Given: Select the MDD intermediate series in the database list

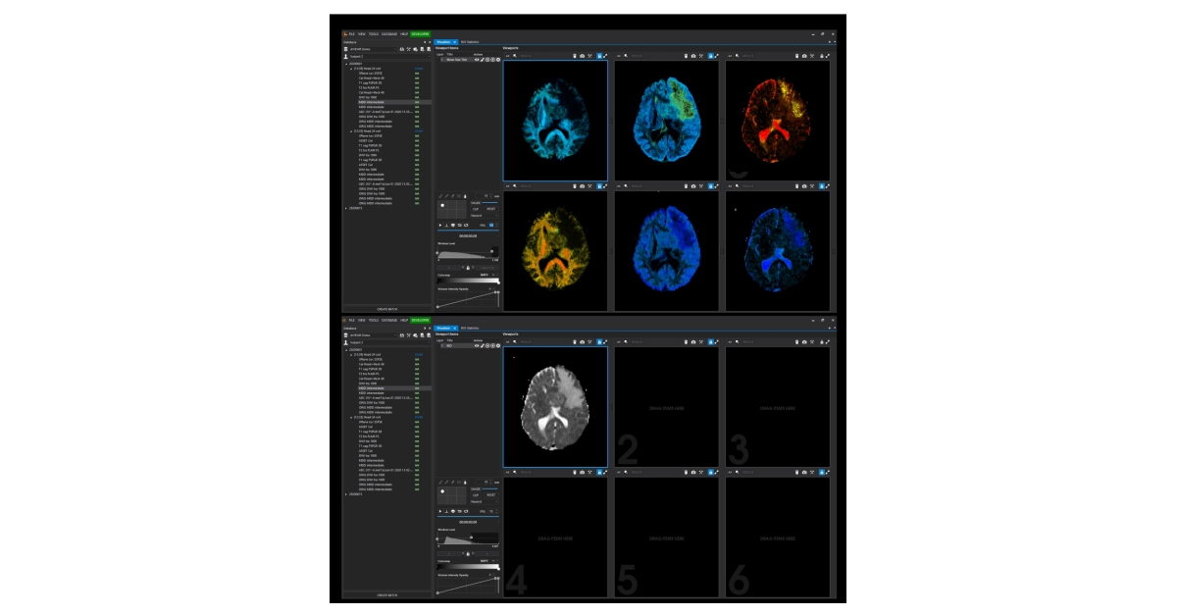Looking at the screenshot, I should [372, 102].
